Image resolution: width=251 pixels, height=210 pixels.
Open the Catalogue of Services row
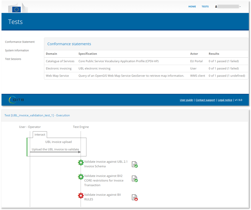click(146, 61)
